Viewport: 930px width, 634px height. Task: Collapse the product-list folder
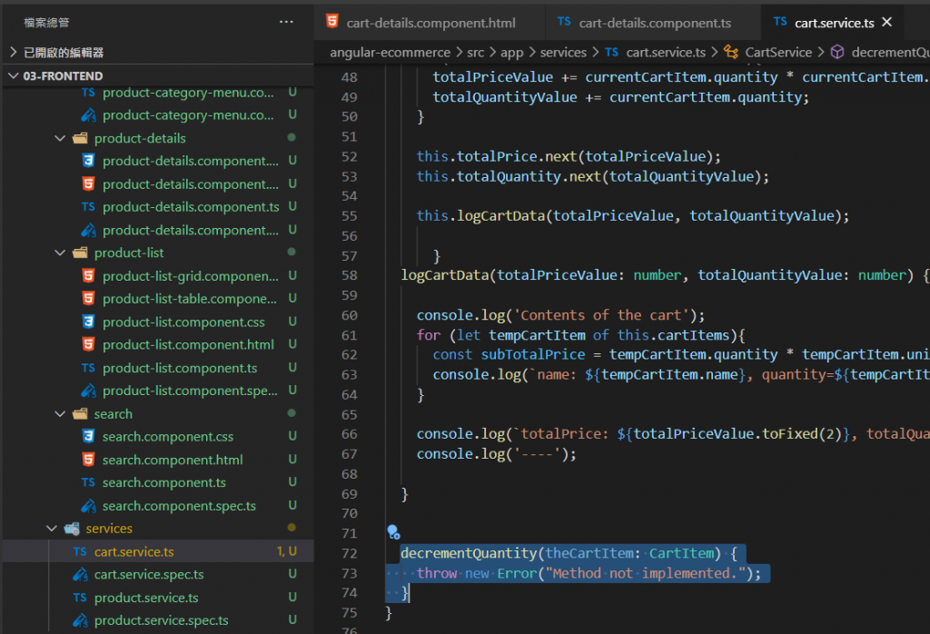(60, 253)
